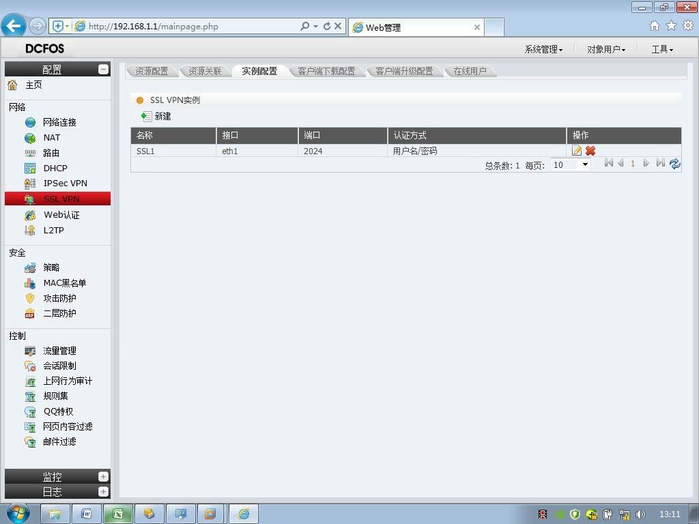Open browser favorites star icon
The height and width of the screenshot is (524, 699).
[x=671, y=26]
